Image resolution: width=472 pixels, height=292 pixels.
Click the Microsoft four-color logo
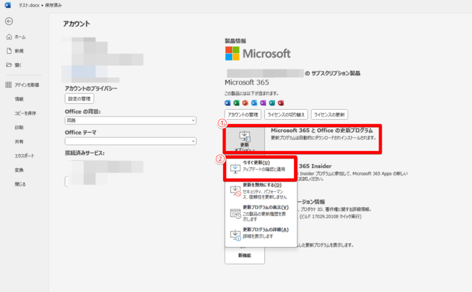pyautogui.click(x=233, y=53)
